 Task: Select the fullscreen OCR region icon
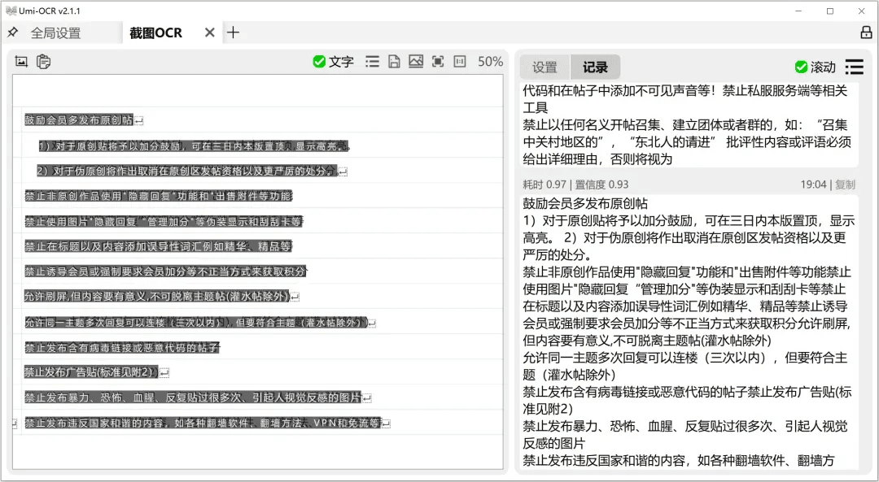point(439,61)
